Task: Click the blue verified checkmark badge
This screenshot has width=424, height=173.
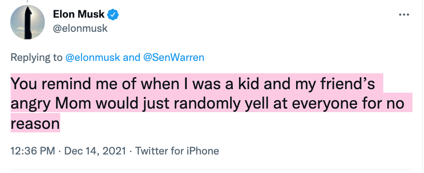Action: tap(113, 14)
